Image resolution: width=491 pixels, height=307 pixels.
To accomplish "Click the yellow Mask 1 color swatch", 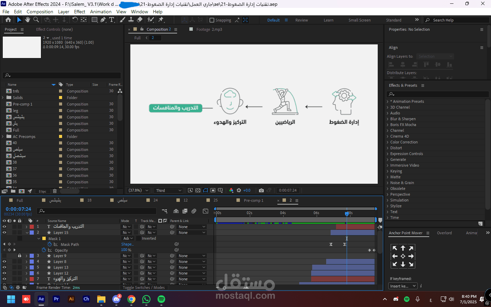I will pyautogui.click(x=44, y=238).
